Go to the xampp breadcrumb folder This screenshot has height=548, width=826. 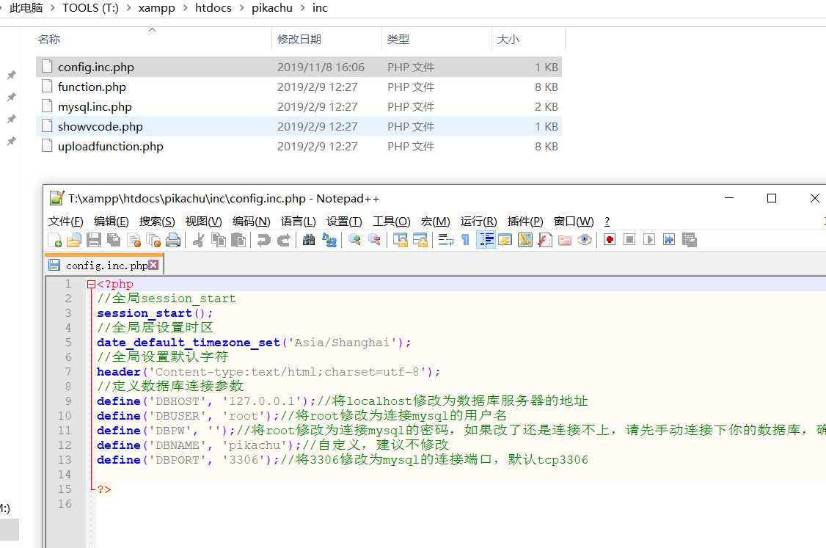[156, 8]
